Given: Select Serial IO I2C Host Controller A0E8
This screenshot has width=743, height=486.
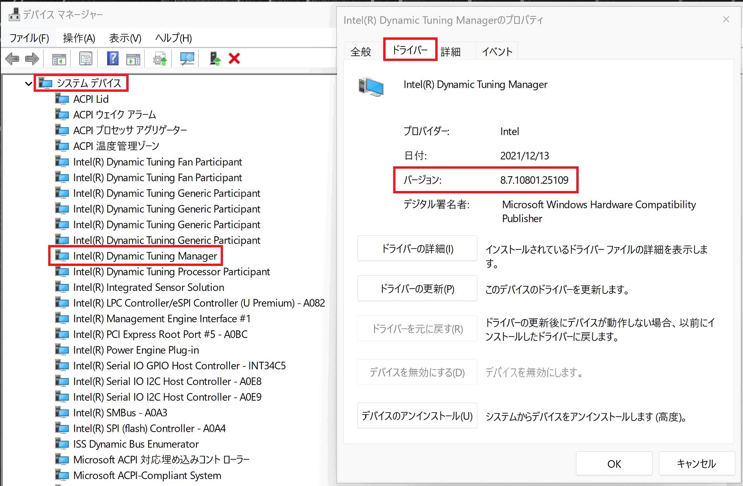Looking at the screenshot, I should pyautogui.click(x=167, y=381).
